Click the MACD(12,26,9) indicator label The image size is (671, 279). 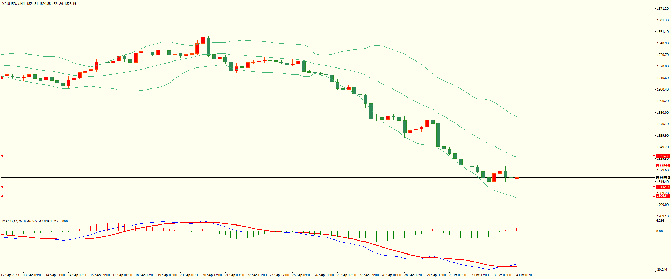tap(14, 221)
